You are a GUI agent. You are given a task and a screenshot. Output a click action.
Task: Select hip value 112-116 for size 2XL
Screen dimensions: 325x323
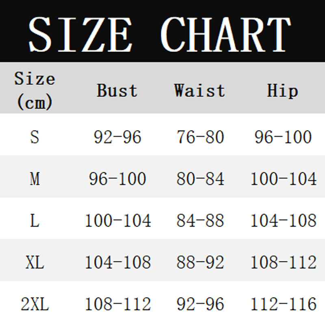click(x=283, y=304)
